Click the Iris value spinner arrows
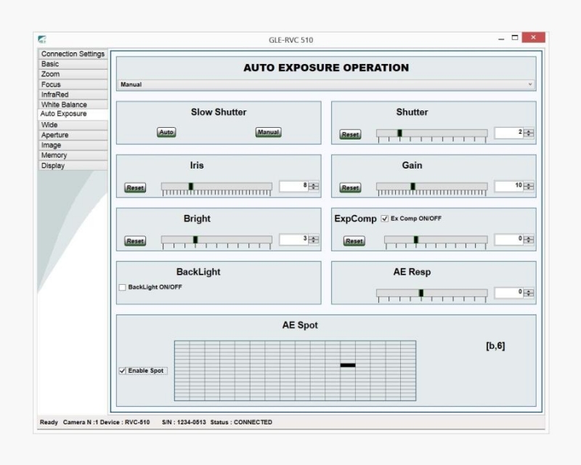Viewport: 581px width, 465px height. (314, 186)
